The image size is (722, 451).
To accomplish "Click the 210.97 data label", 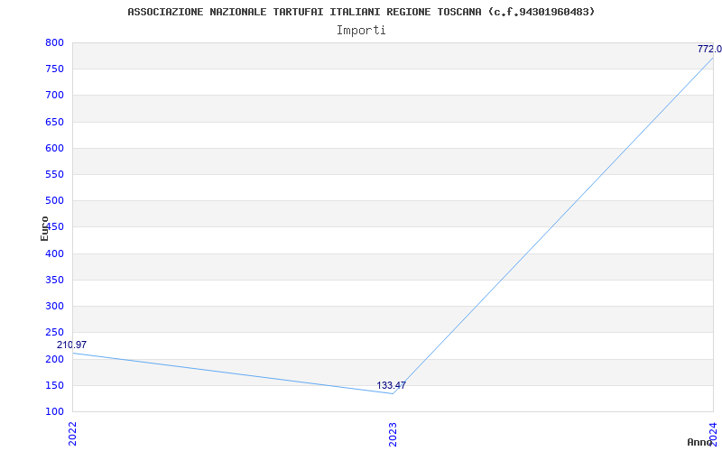I will (72, 345).
